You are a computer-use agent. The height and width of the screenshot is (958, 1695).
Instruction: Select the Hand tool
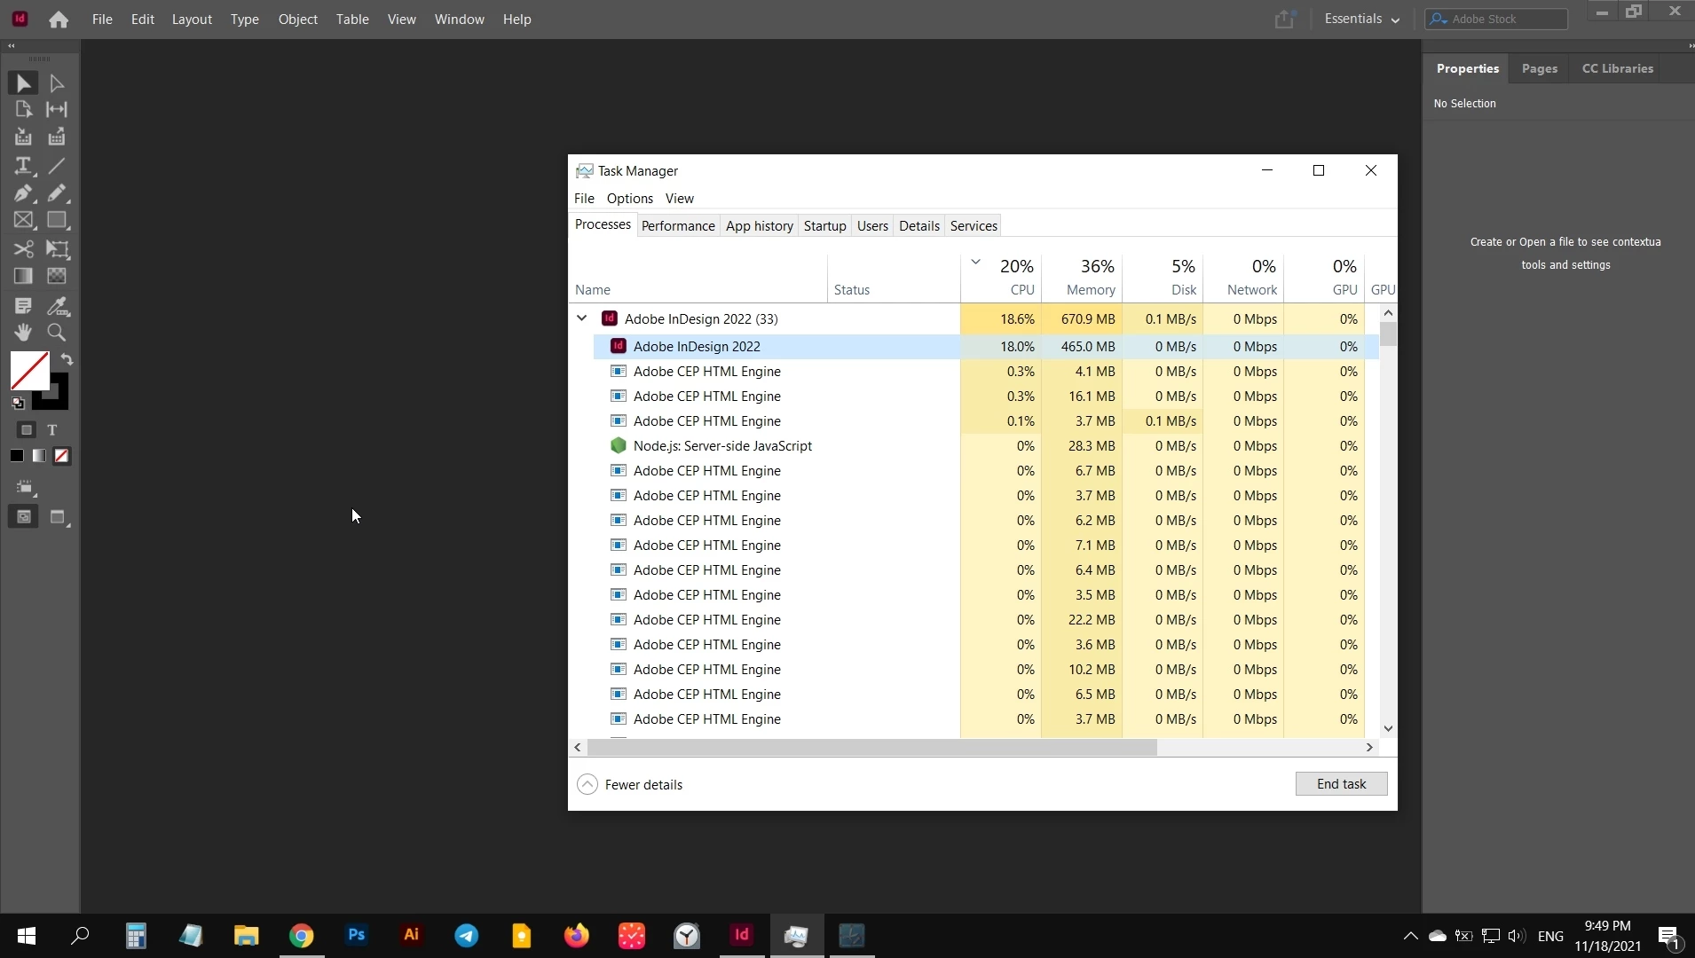pyautogui.click(x=24, y=333)
